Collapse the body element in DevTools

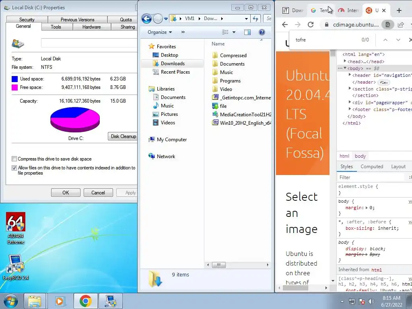coord(345,68)
